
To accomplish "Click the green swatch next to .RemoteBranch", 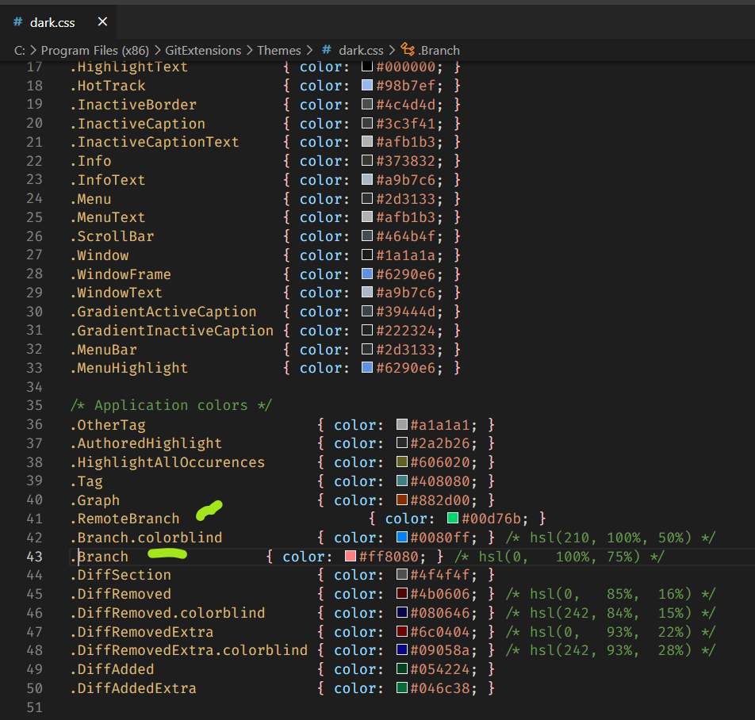I will point(452,519).
